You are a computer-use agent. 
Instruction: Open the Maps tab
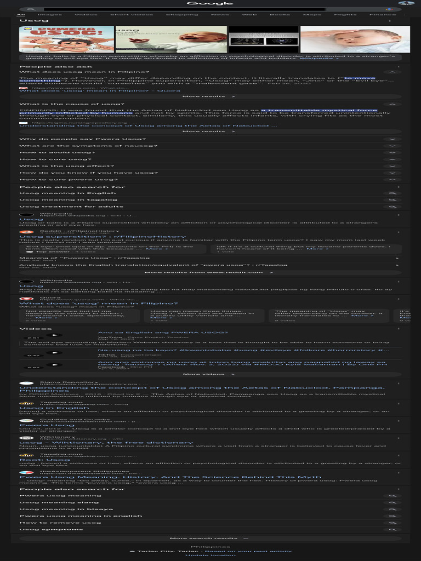pos(312,15)
